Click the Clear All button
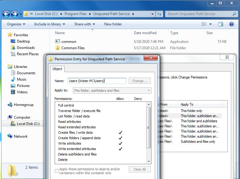240x179 pixels. click(140, 169)
